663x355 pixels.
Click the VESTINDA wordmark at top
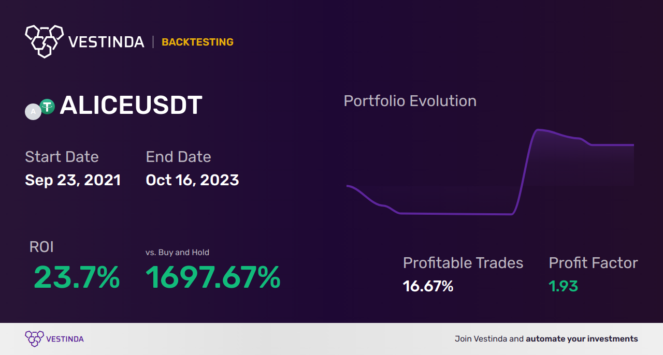(106, 42)
